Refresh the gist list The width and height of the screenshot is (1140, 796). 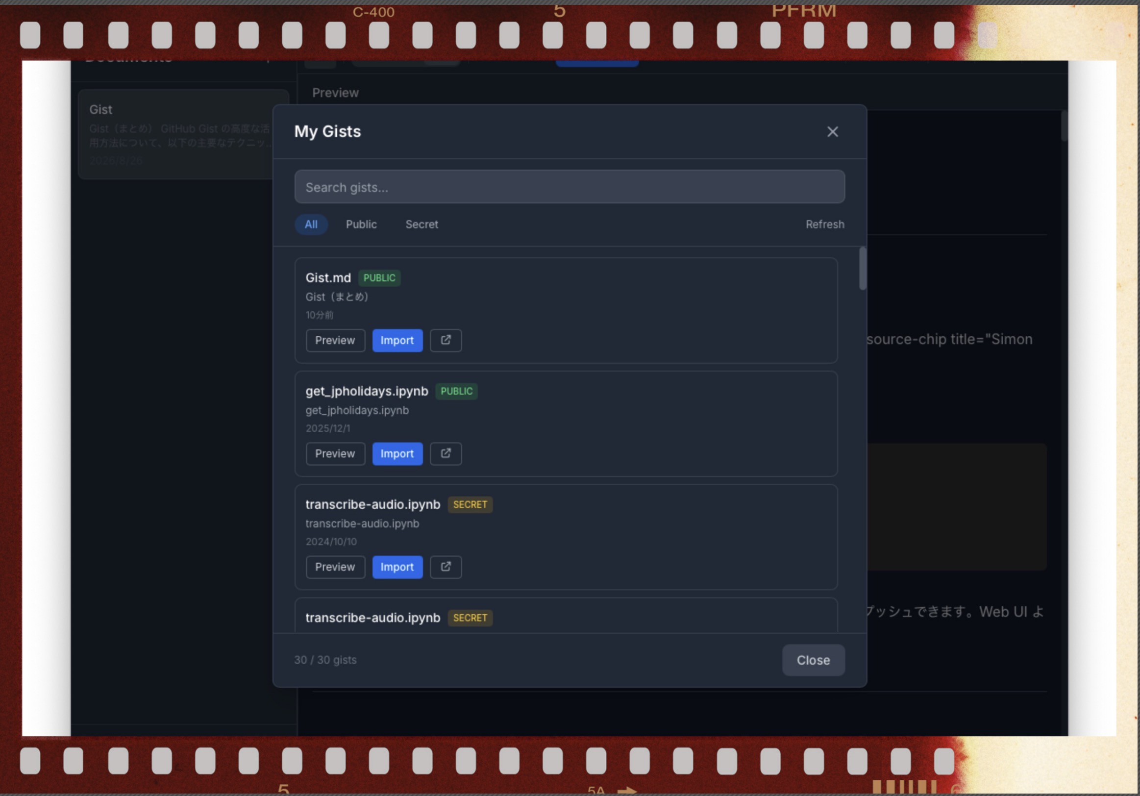(x=825, y=224)
